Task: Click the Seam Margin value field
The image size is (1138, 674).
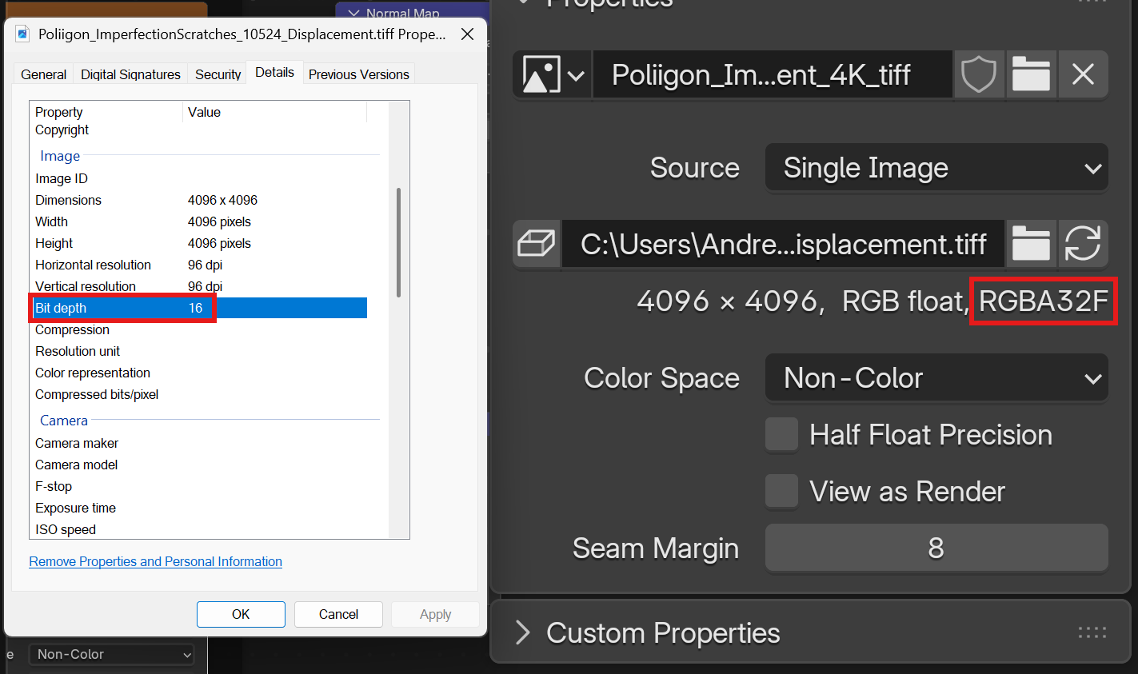Action: 936,548
